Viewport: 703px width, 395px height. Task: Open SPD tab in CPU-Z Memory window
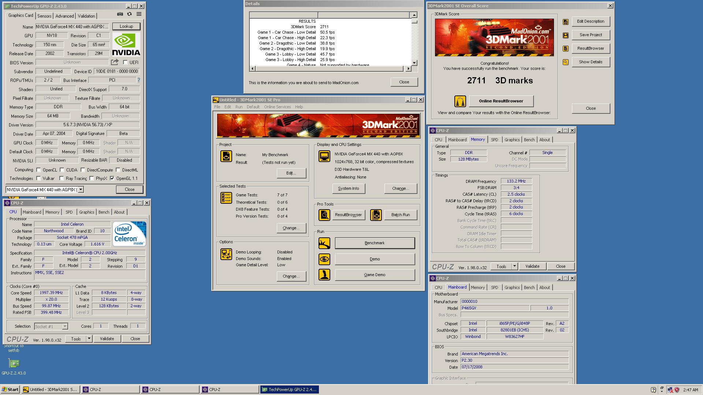pyautogui.click(x=494, y=140)
